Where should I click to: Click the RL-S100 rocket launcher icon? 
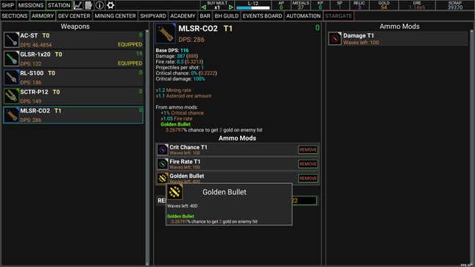(x=12, y=77)
